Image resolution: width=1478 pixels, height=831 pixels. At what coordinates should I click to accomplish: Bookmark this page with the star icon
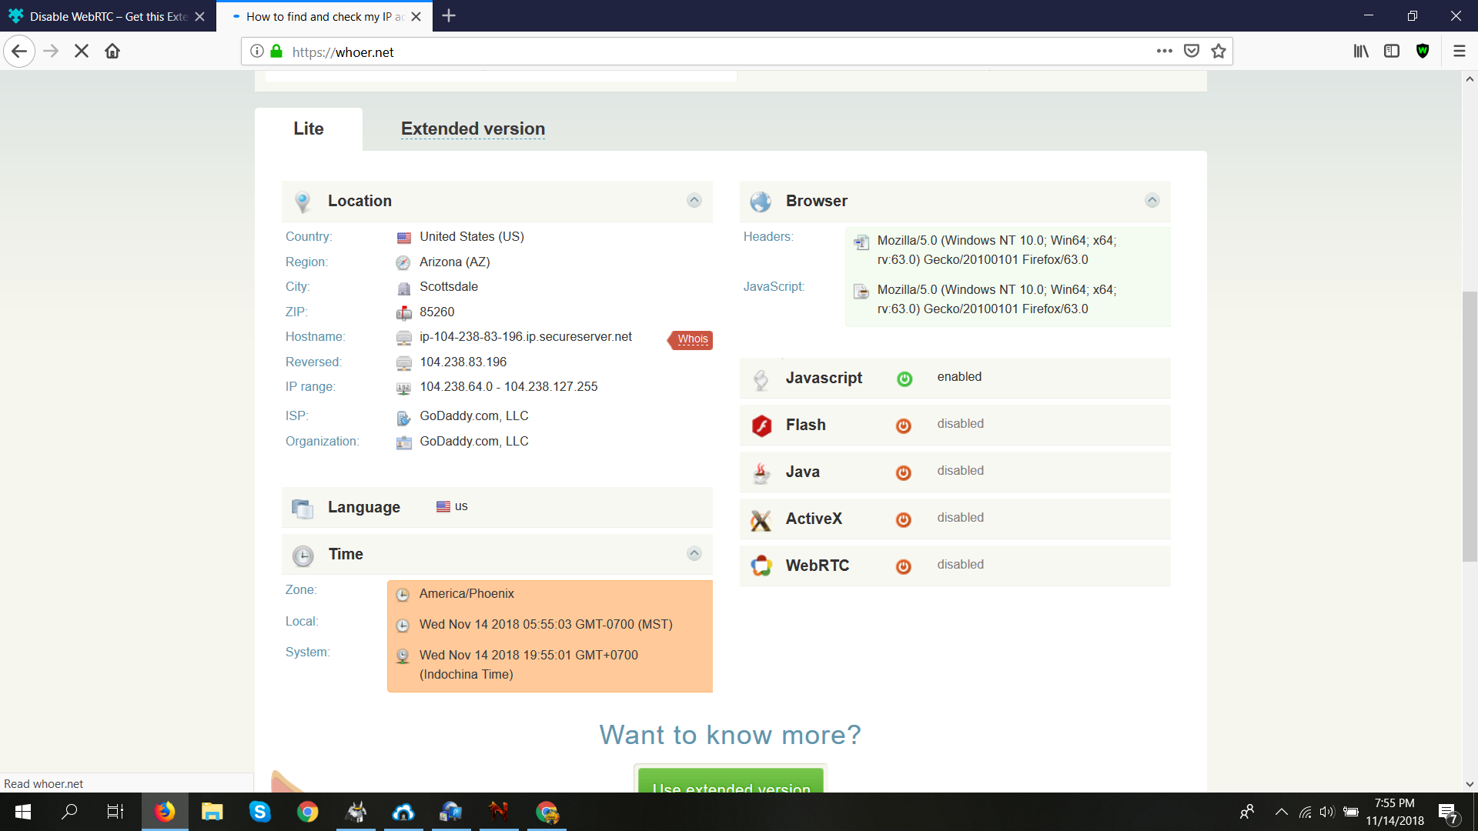tap(1219, 52)
